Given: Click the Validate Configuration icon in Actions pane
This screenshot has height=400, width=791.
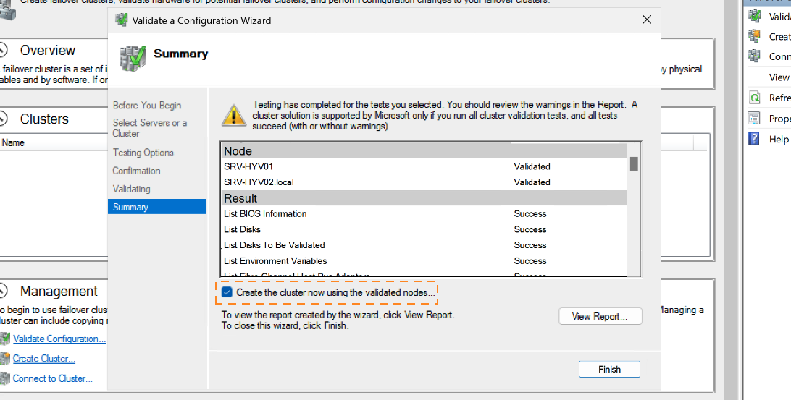Looking at the screenshot, I should pos(755,16).
